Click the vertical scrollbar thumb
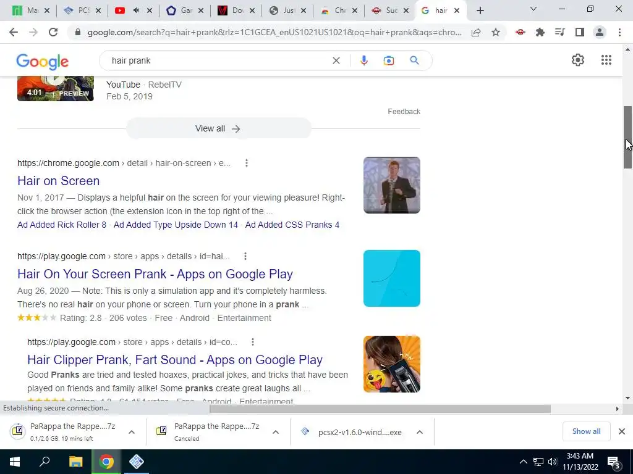633x474 pixels. [627, 137]
